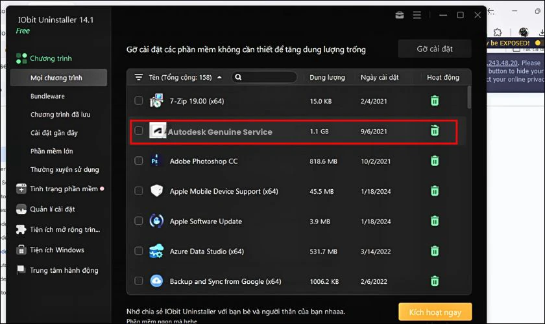Click the extensions puzzle icon in browser window
Screen dimensions: 545x324
coord(498,32)
